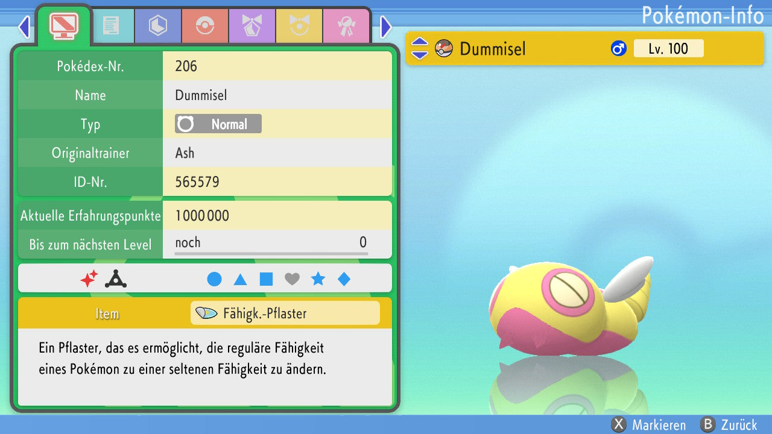Select the Fähigk.-Pflaster held item
Image resolution: width=772 pixels, height=434 pixels.
coord(285,313)
